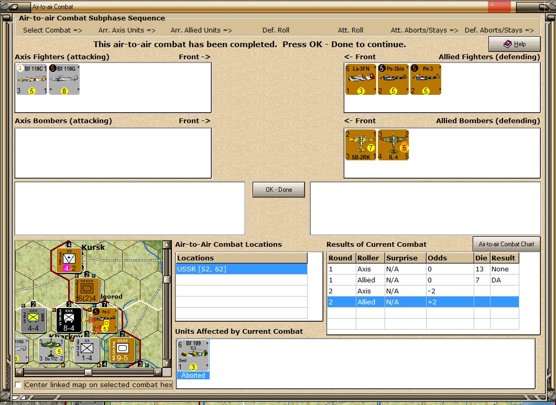Open the Help button
Image resolution: width=556 pixels, height=405 pixels.
click(x=515, y=44)
